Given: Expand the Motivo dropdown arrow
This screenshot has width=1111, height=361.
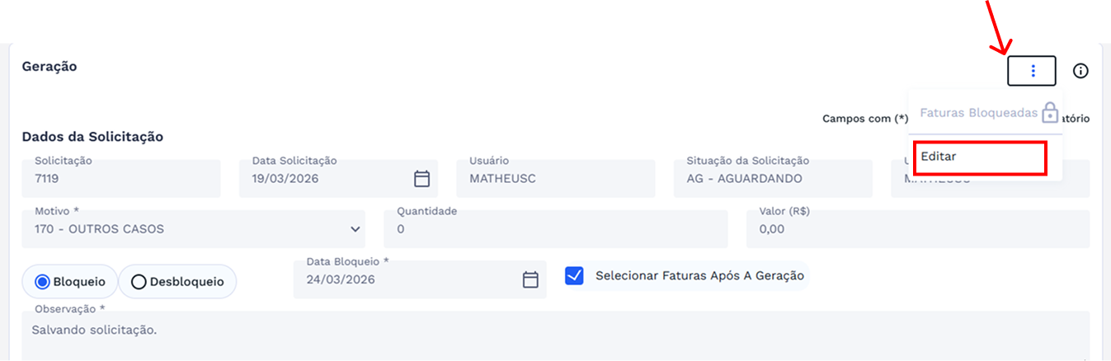Looking at the screenshot, I should 355,229.
